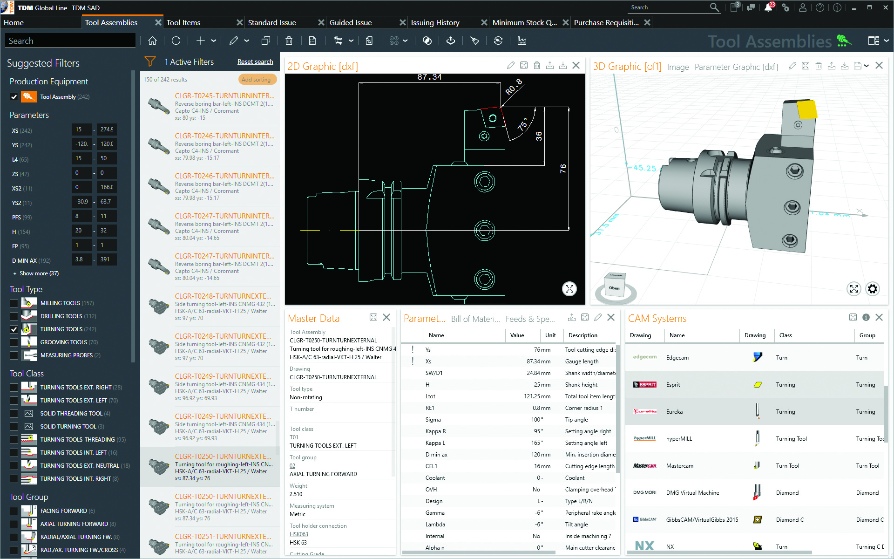The width and height of the screenshot is (894, 559).
Task: Click the broom cleanup icon in the toolbar
Action: [x=474, y=41]
